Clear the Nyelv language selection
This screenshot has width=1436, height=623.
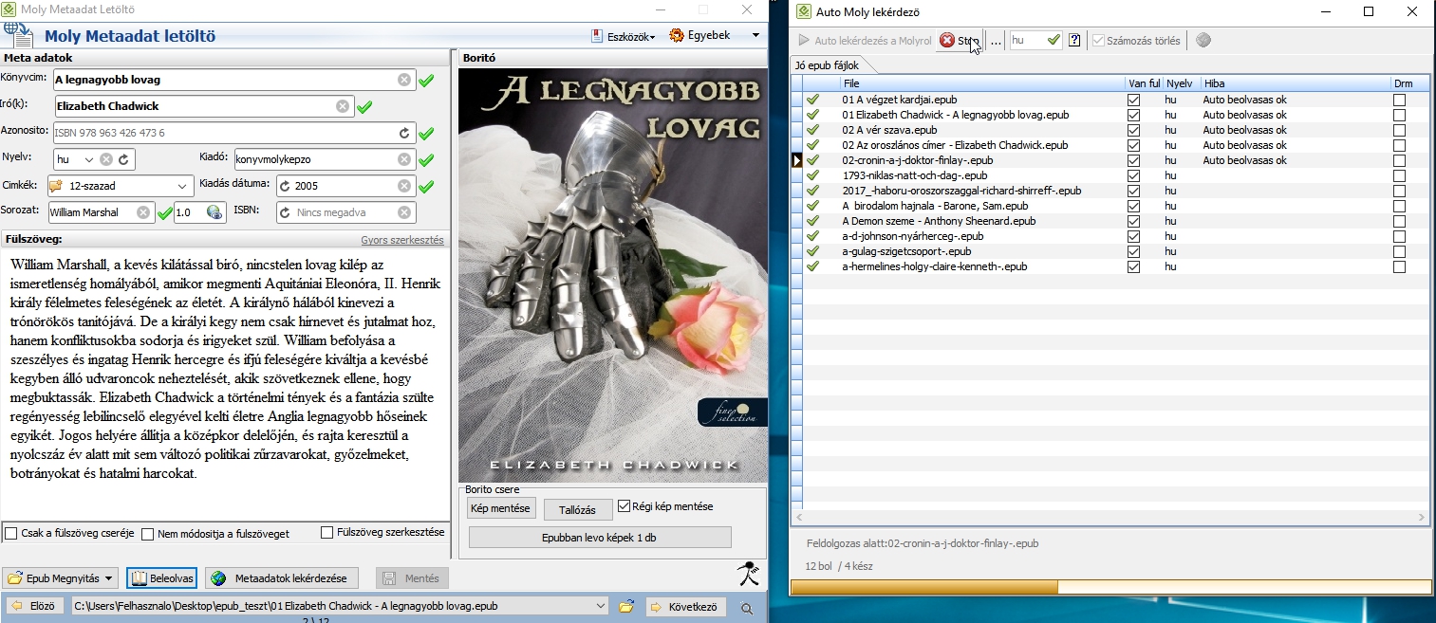coord(106,159)
